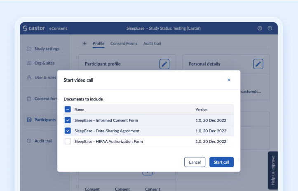Open Study settings in sidebar
Viewport: 298px width, 192px height.
tap(47, 49)
